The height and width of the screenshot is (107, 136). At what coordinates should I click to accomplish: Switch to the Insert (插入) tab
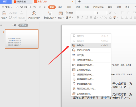coord(61,7)
